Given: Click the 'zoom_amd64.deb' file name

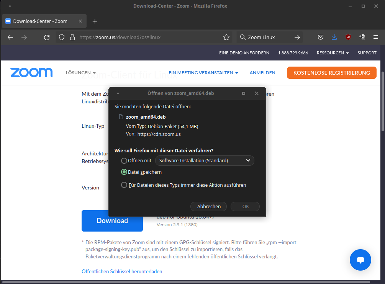Looking at the screenshot, I should (146, 117).
